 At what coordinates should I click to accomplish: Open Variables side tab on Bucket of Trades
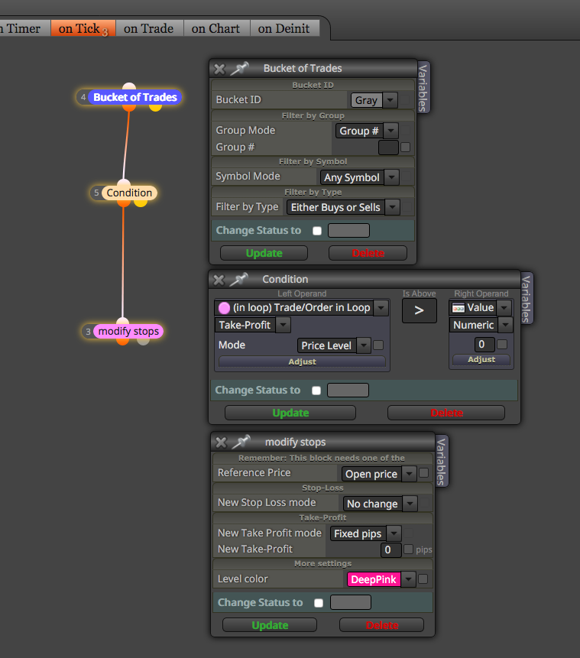click(x=423, y=87)
